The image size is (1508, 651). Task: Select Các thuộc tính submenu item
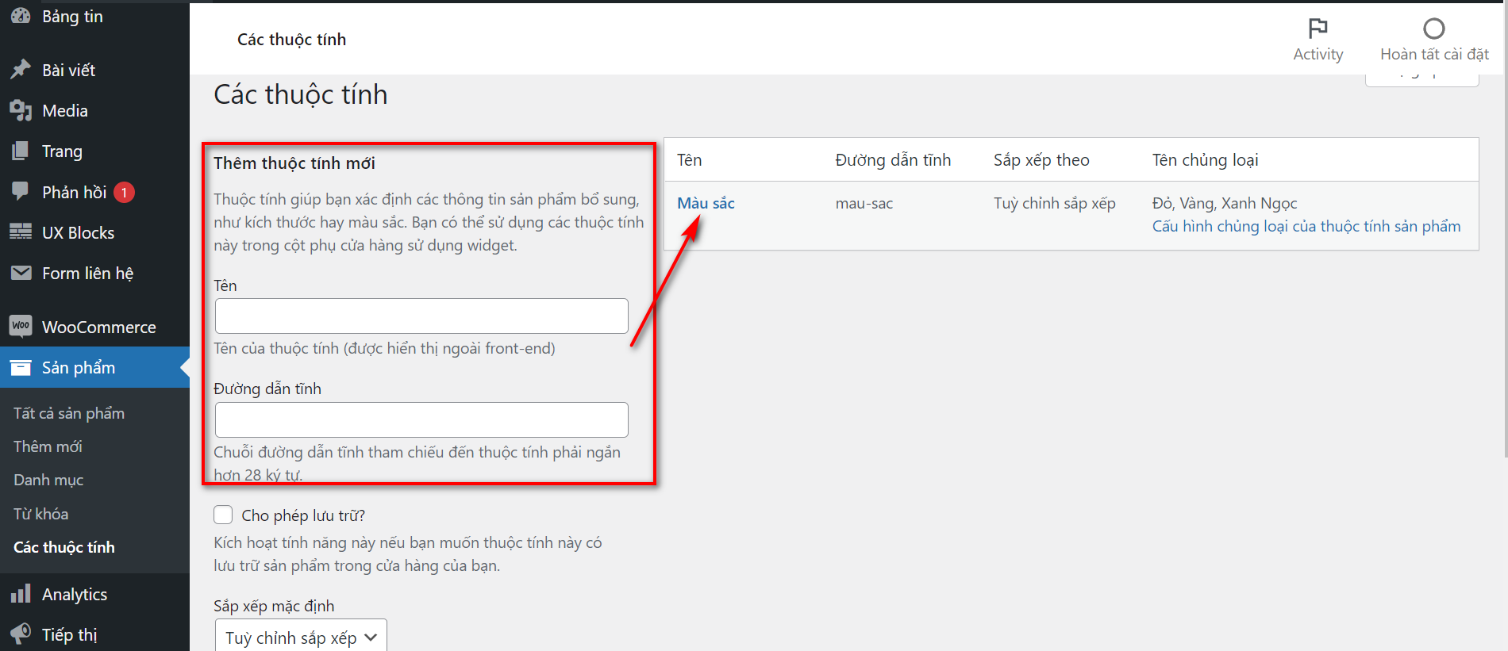(64, 547)
